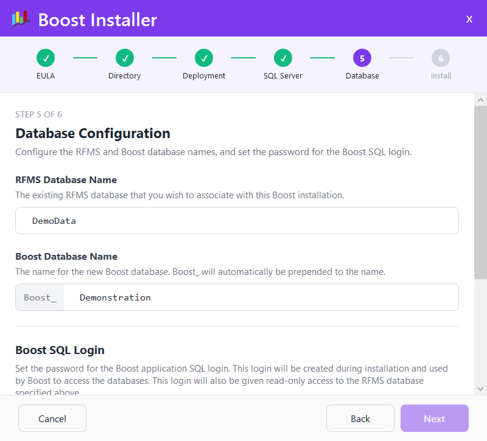Click the 'Boost SQL Login' heading

pos(60,350)
